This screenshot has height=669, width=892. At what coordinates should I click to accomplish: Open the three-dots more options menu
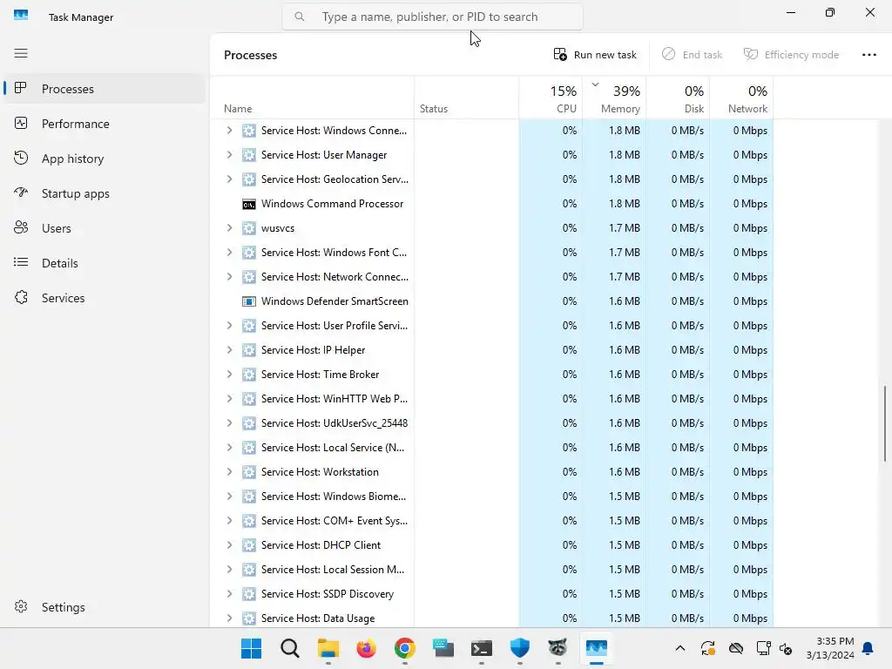pyautogui.click(x=868, y=55)
